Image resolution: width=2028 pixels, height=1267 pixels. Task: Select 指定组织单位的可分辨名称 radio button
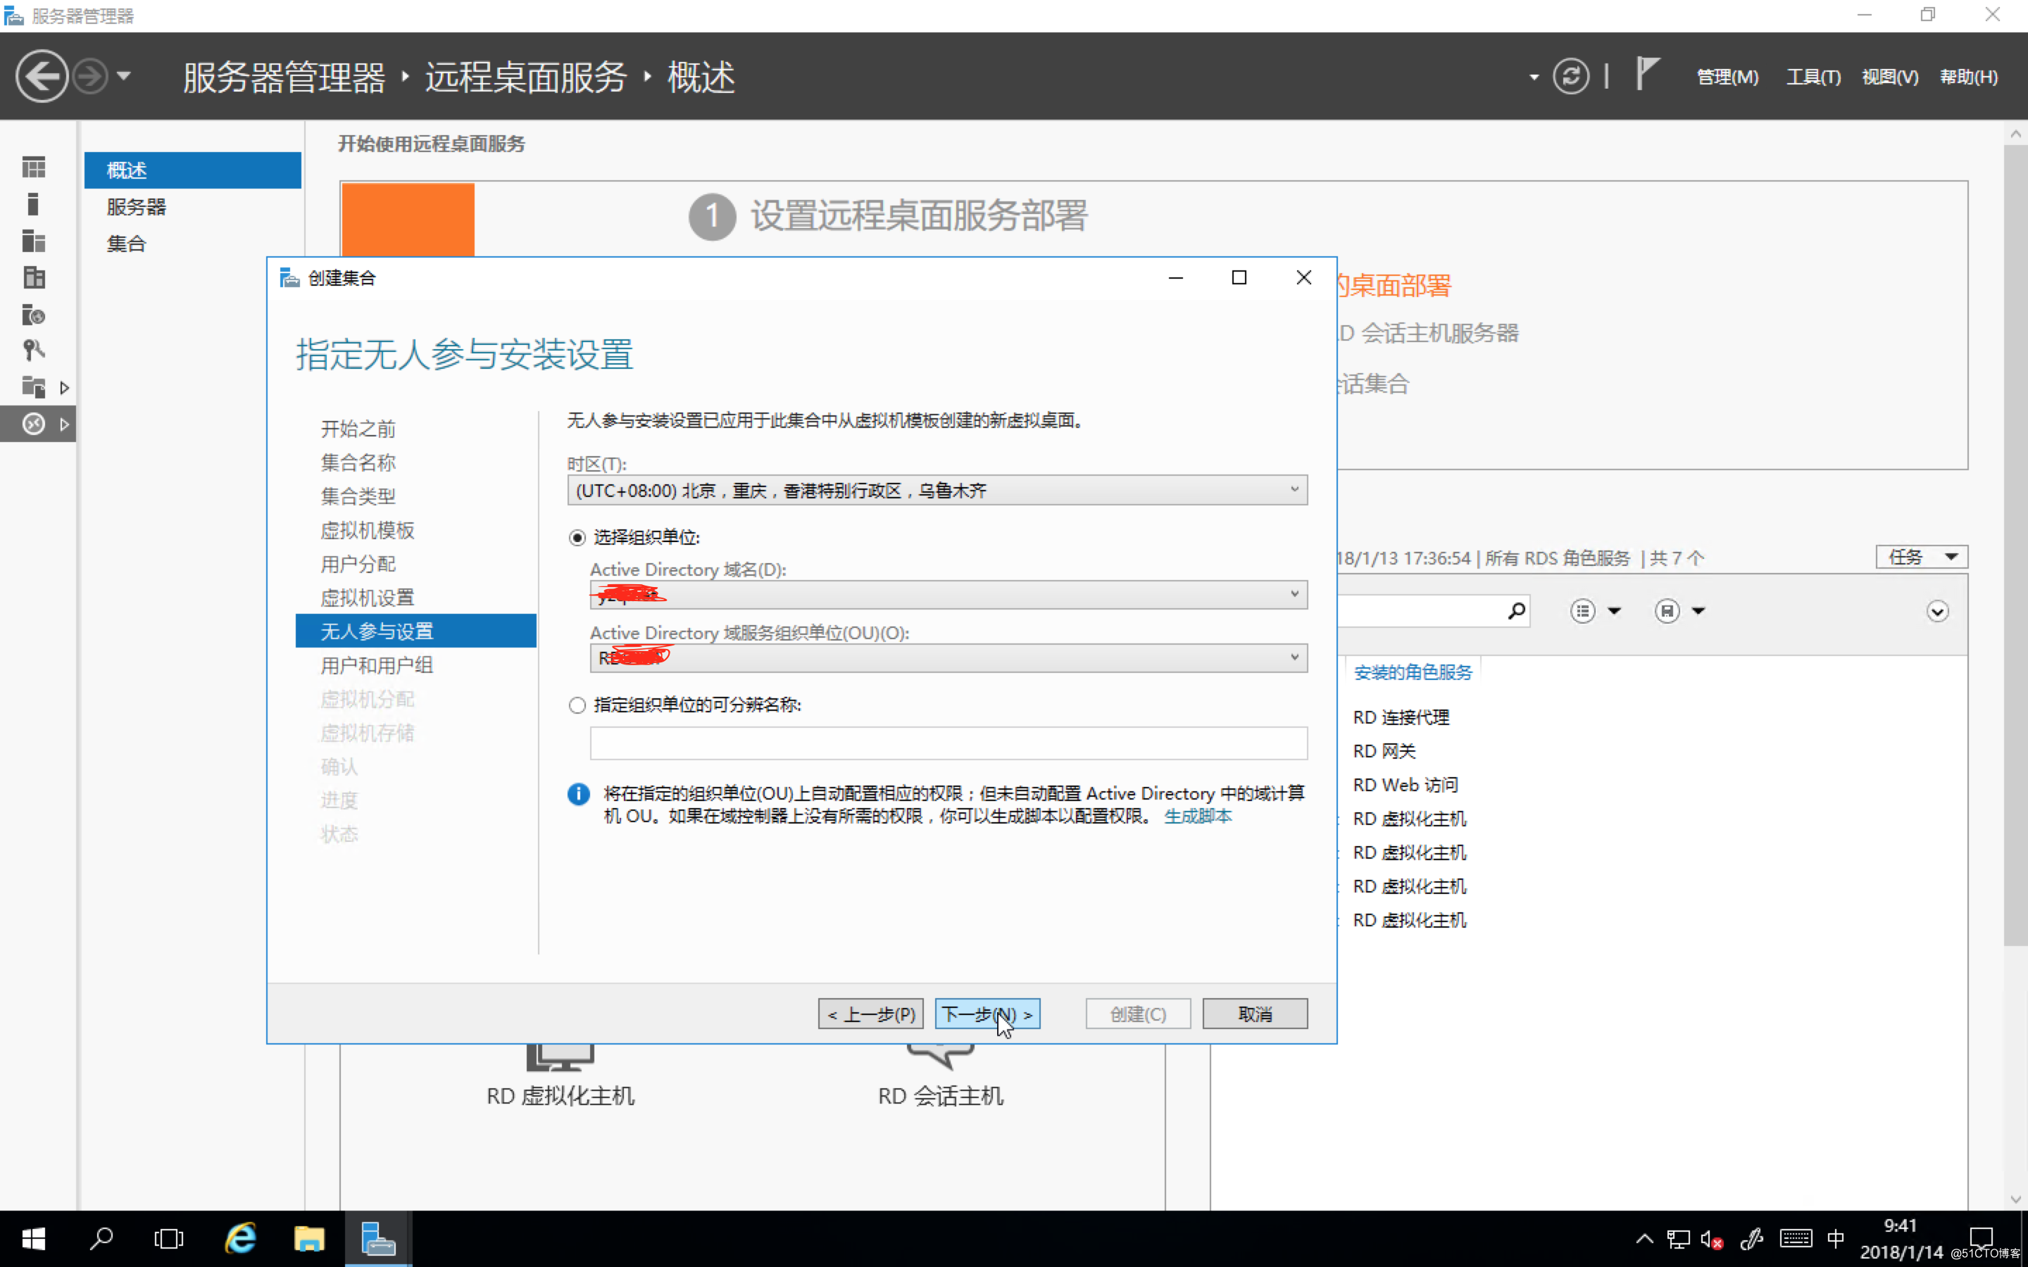(577, 705)
